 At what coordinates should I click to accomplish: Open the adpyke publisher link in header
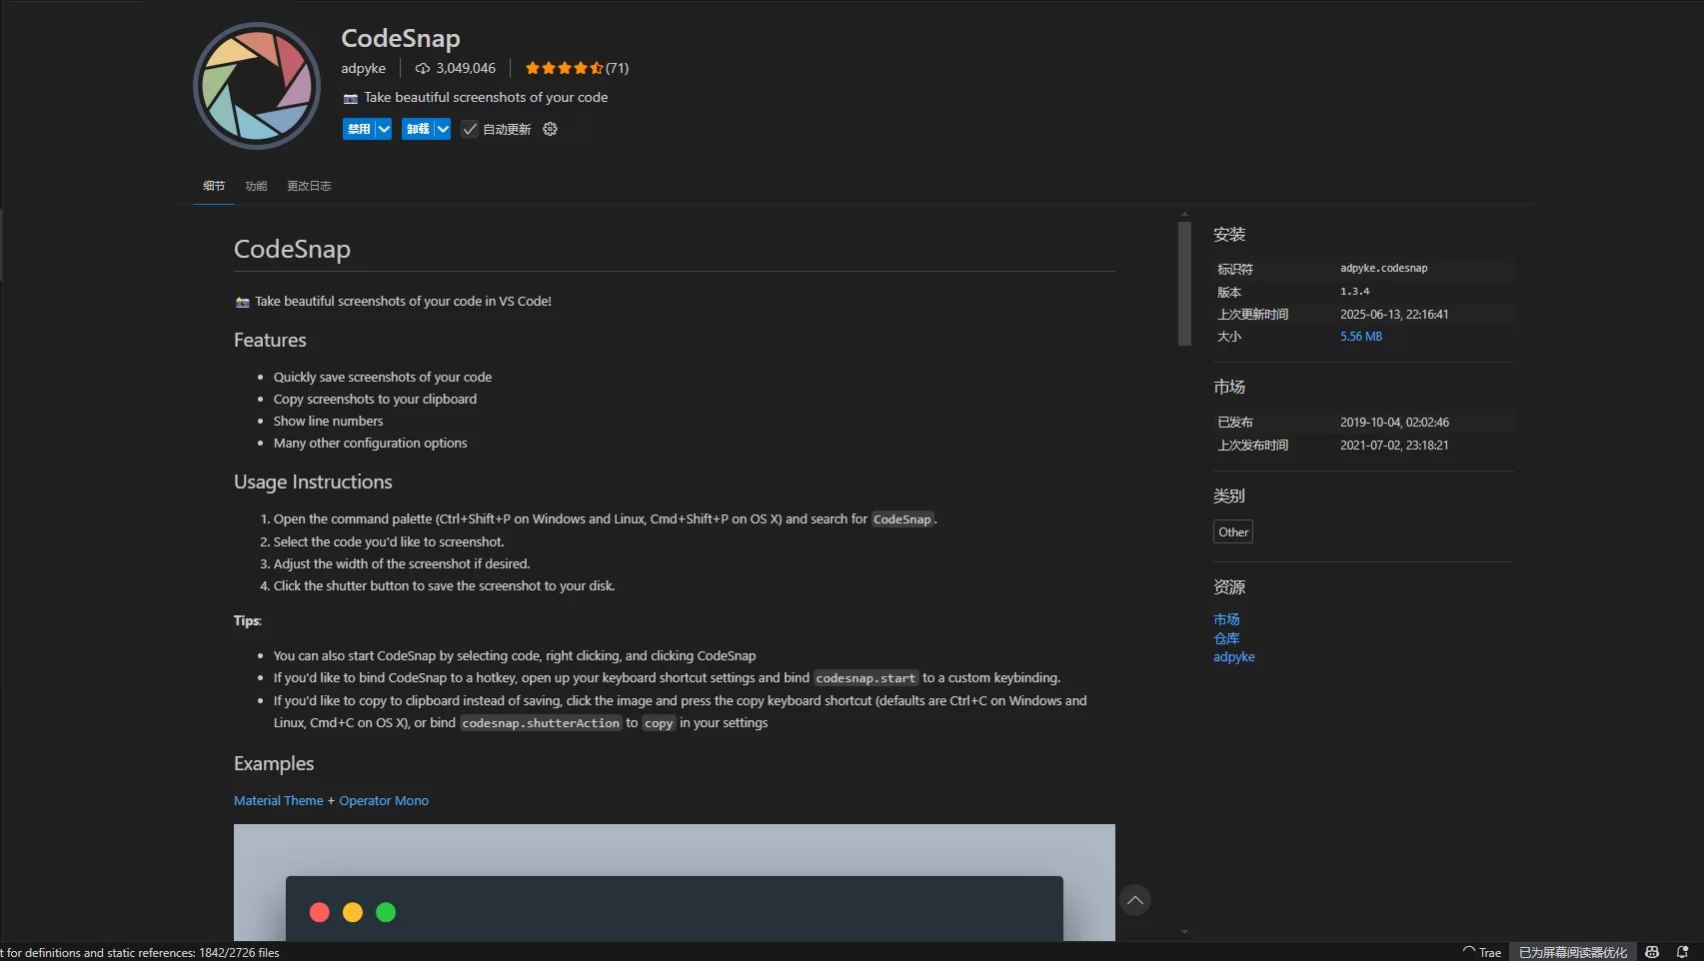coord(363,68)
